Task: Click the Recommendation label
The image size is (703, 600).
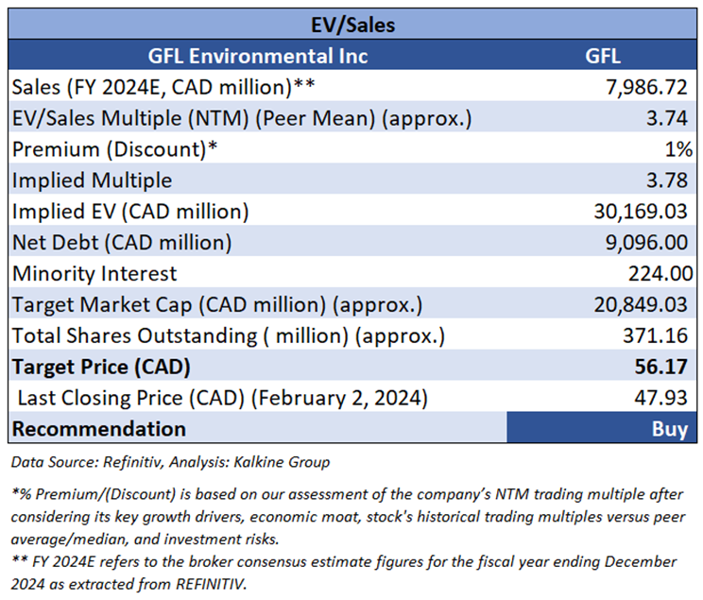Action: 98,429
